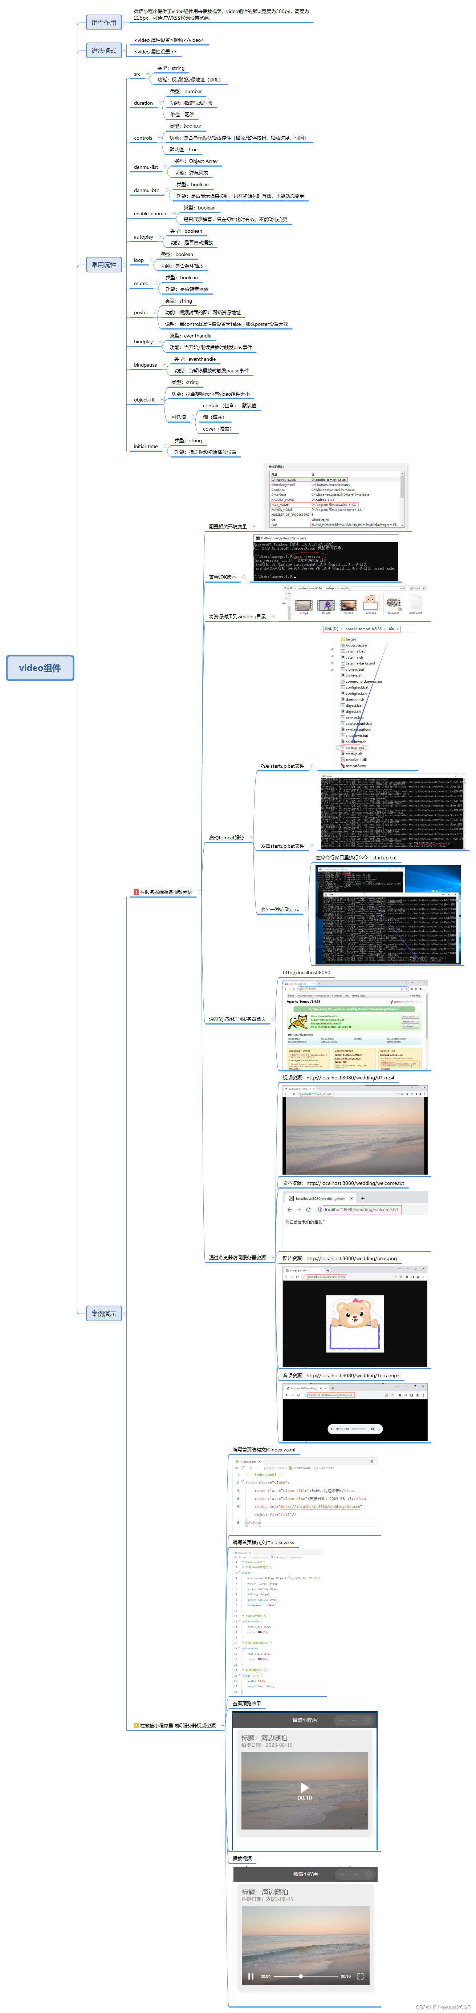Click the contain（包含）- 默认值 node
The image size is (476, 2013).
[x=229, y=406]
